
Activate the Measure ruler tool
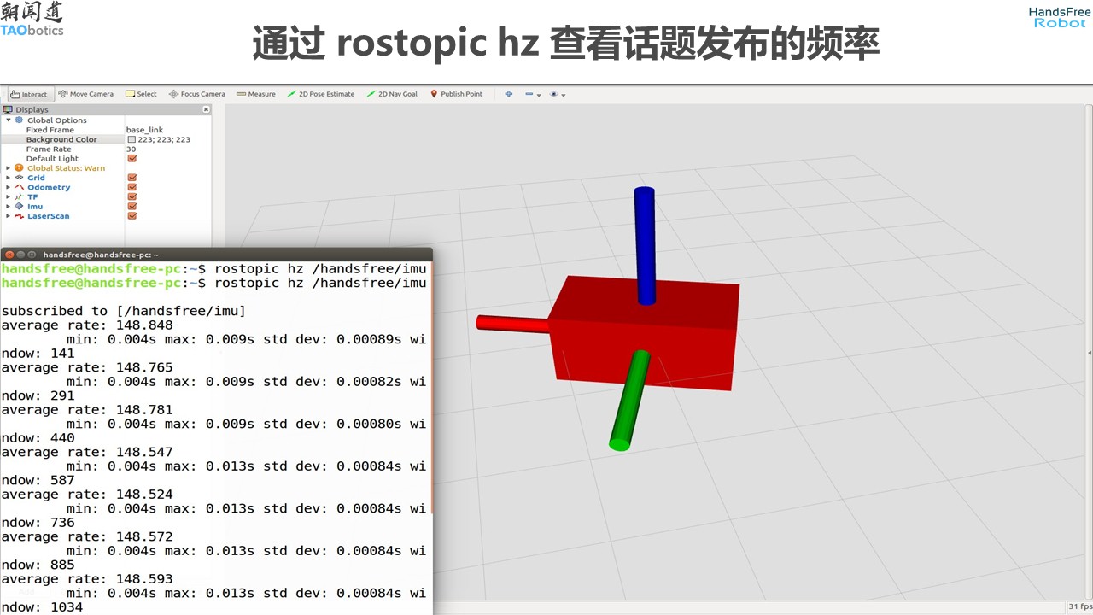click(255, 94)
